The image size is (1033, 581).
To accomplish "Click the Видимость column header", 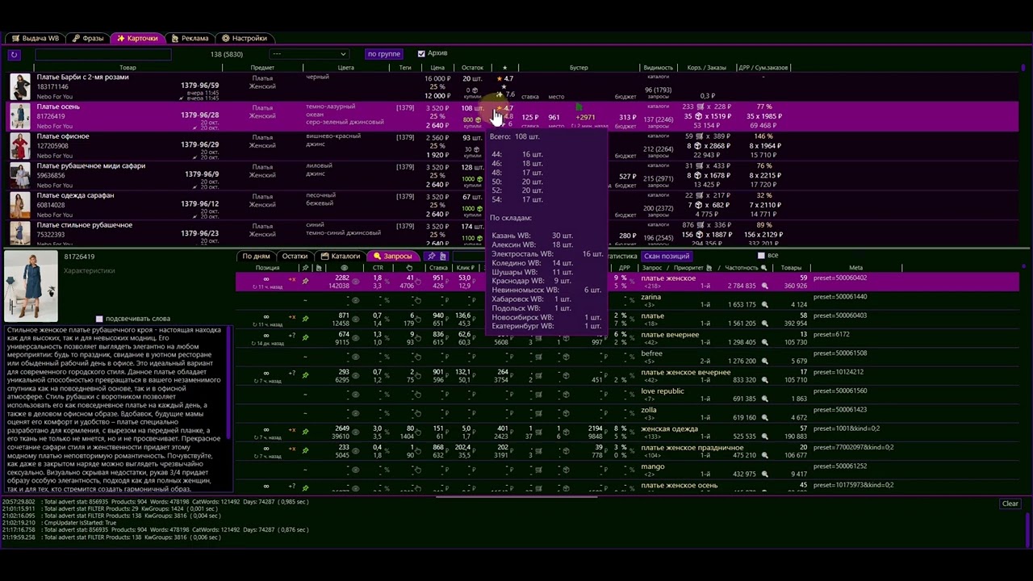I will [x=659, y=68].
